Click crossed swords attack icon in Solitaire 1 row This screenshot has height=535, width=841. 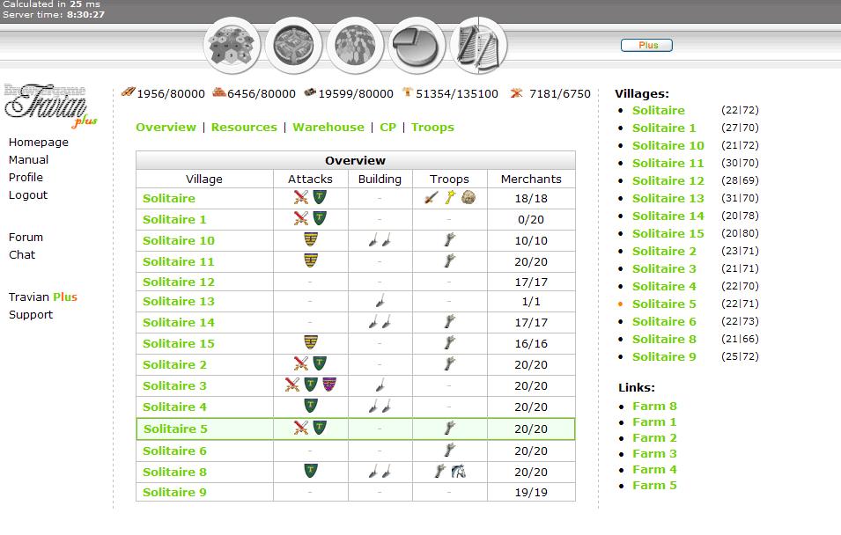(301, 218)
